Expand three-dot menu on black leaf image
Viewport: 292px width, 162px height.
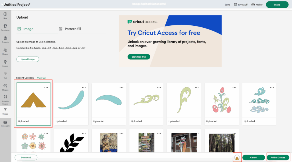pyautogui.click(x=84, y=133)
